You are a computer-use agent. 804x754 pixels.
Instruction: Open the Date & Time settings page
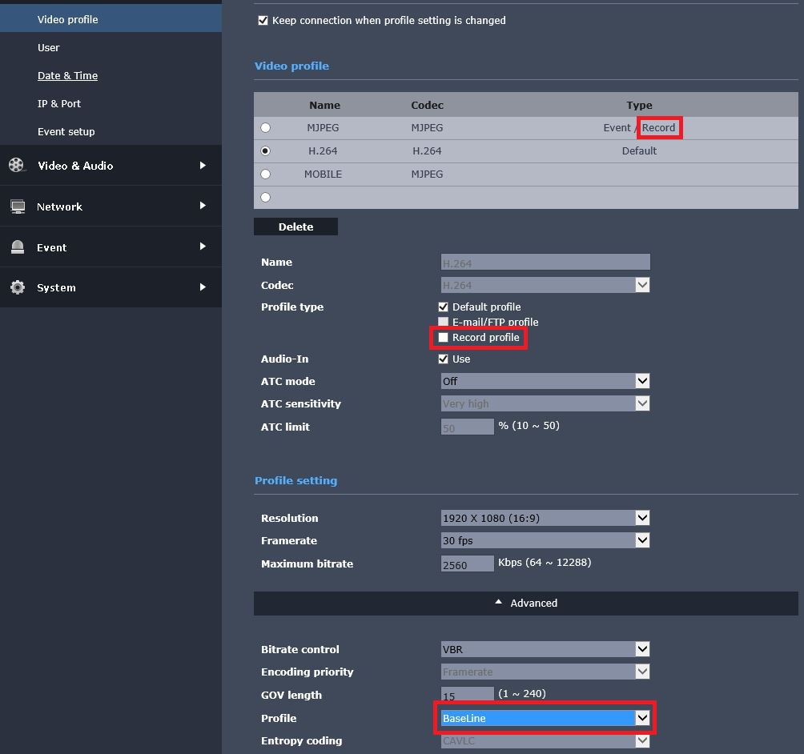click(x=67, y=76)
